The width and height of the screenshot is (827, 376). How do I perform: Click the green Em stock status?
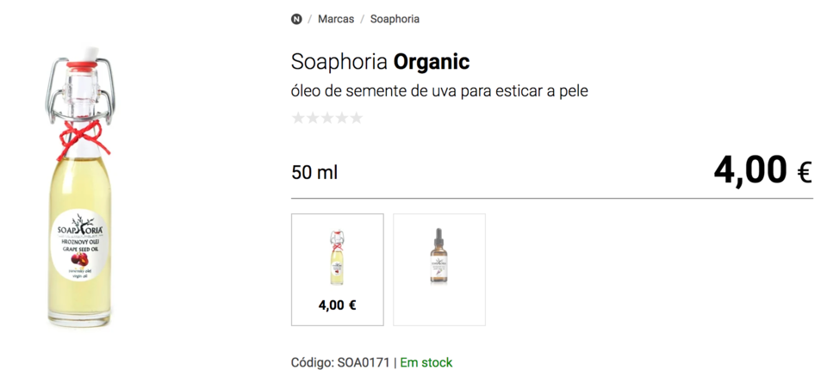point(426,362)
